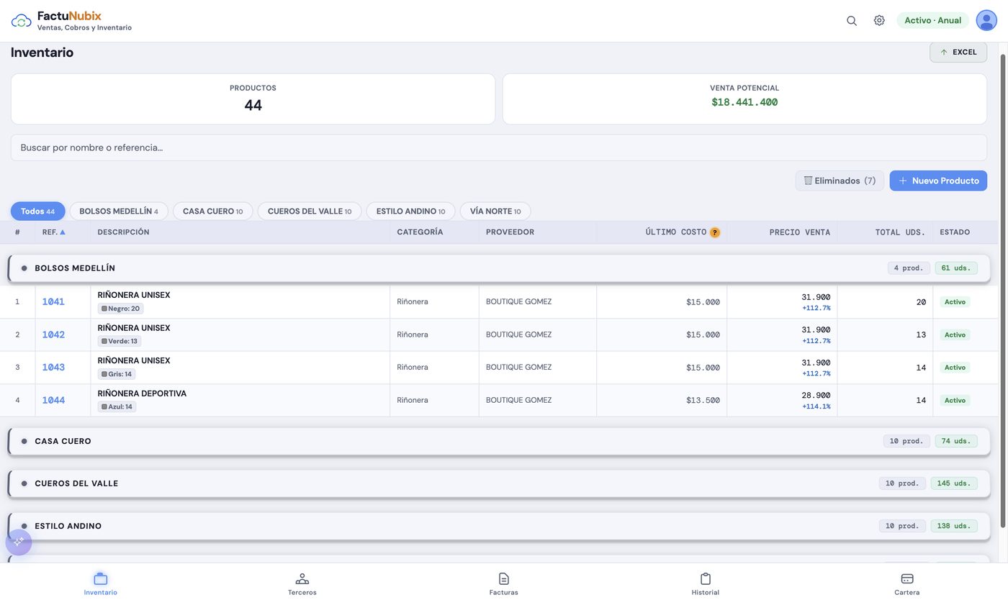Sort by the DESCRIPCIÓN column header

tap(123, 232)
